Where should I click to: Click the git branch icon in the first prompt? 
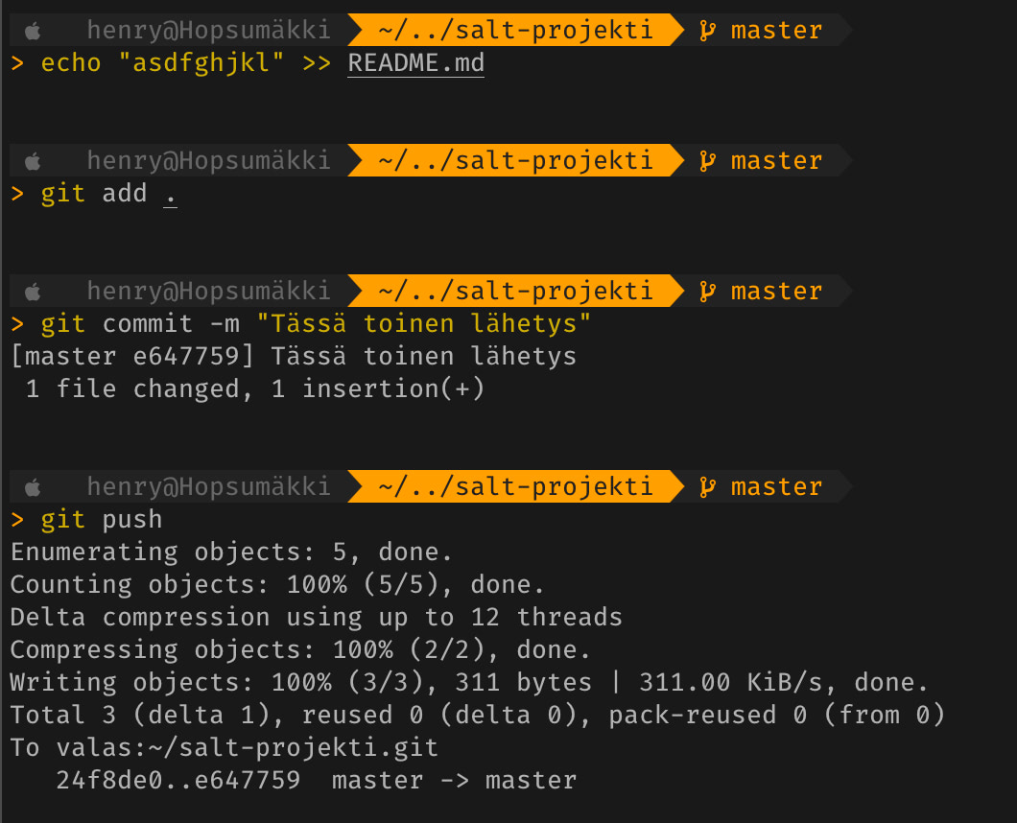708,31
